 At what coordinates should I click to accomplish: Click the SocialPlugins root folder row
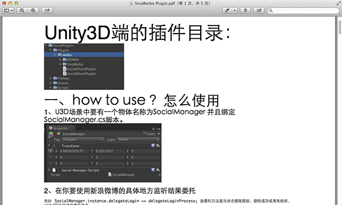(84, 46)
